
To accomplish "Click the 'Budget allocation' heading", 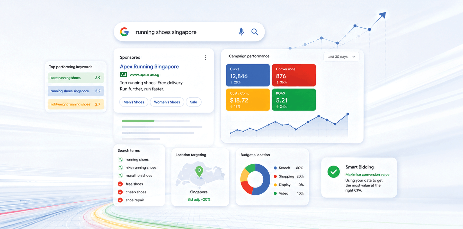I will (x=255, y=155).
